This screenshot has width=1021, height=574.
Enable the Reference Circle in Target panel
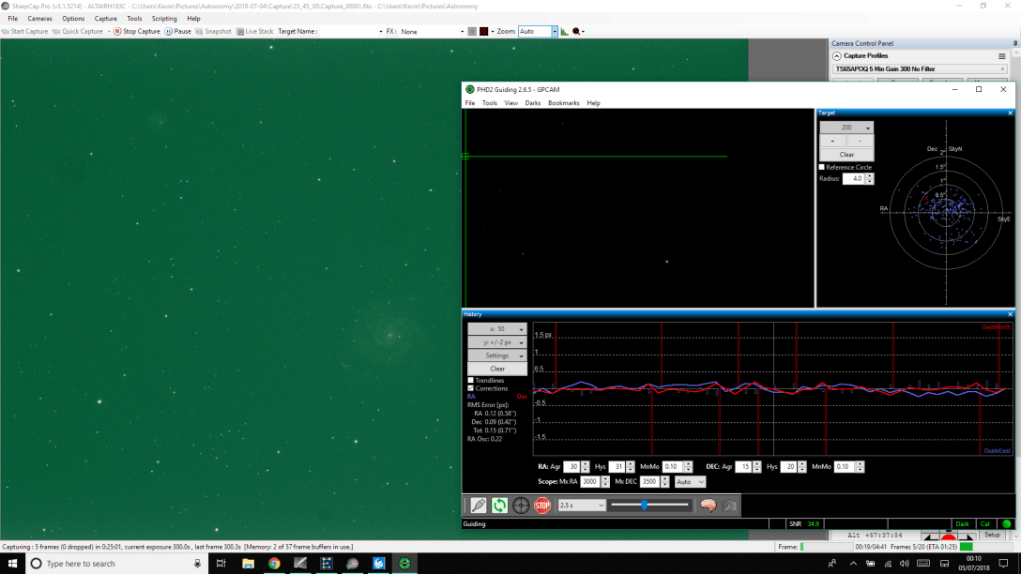823,167
